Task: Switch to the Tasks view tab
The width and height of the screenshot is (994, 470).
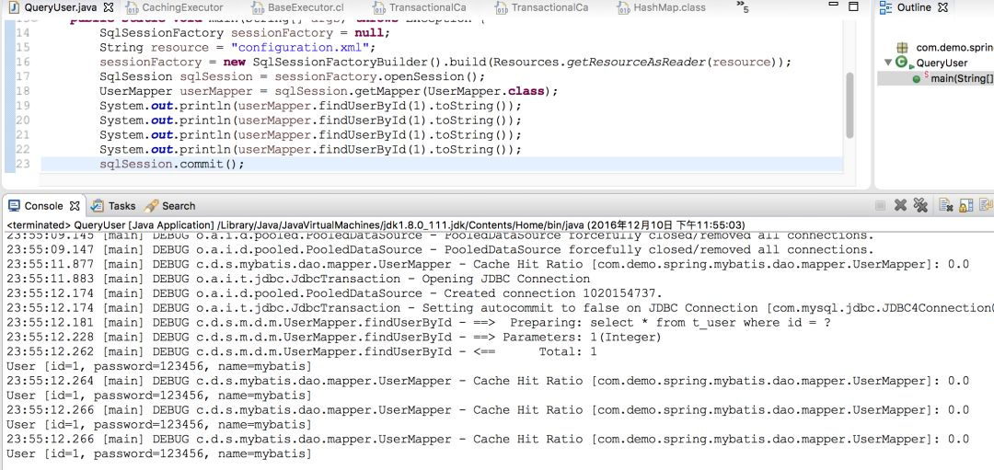Action: pos(121,206)
